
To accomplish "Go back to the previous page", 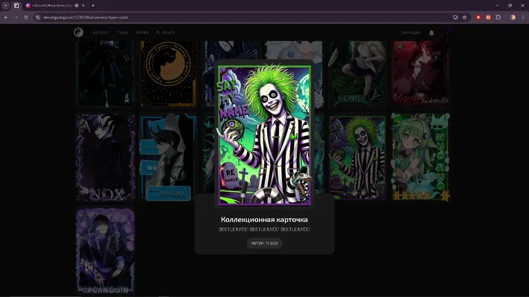I will [x=6, y=17].
